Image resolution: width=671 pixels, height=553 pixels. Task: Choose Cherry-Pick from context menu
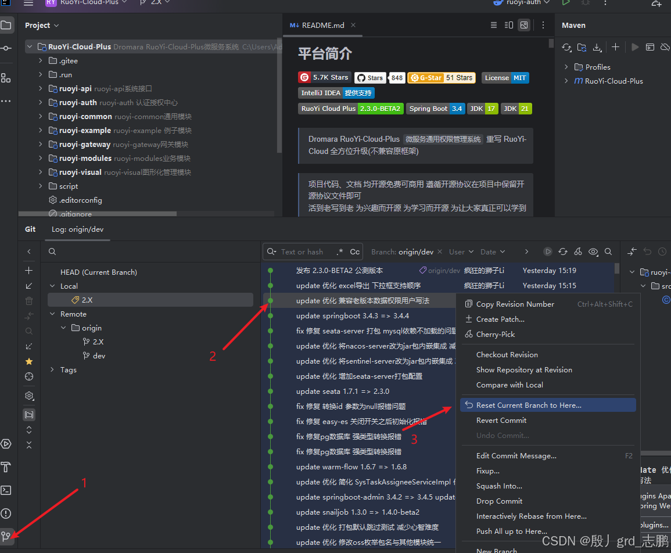pyautogui.click(x=548, y=334)
